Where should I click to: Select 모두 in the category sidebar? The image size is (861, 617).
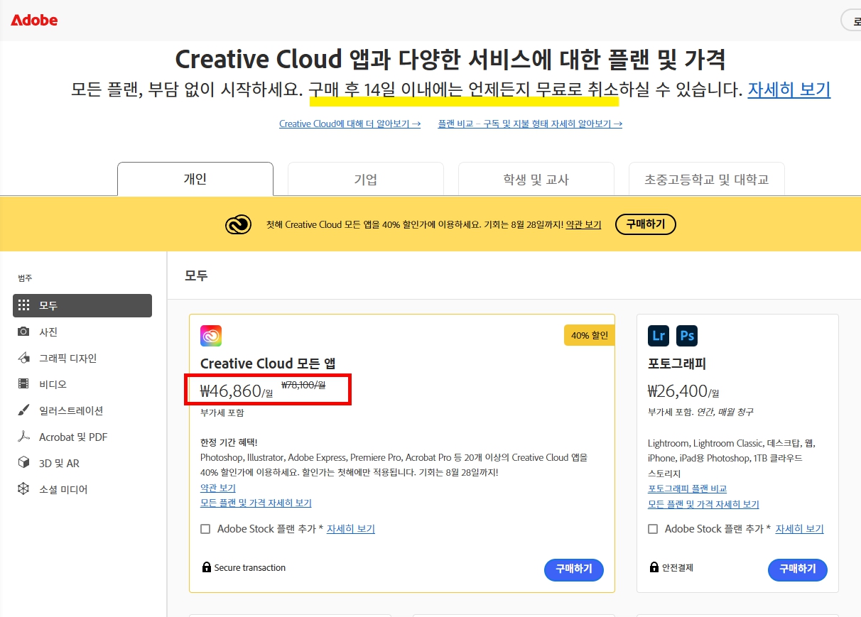tap(82, 305)
